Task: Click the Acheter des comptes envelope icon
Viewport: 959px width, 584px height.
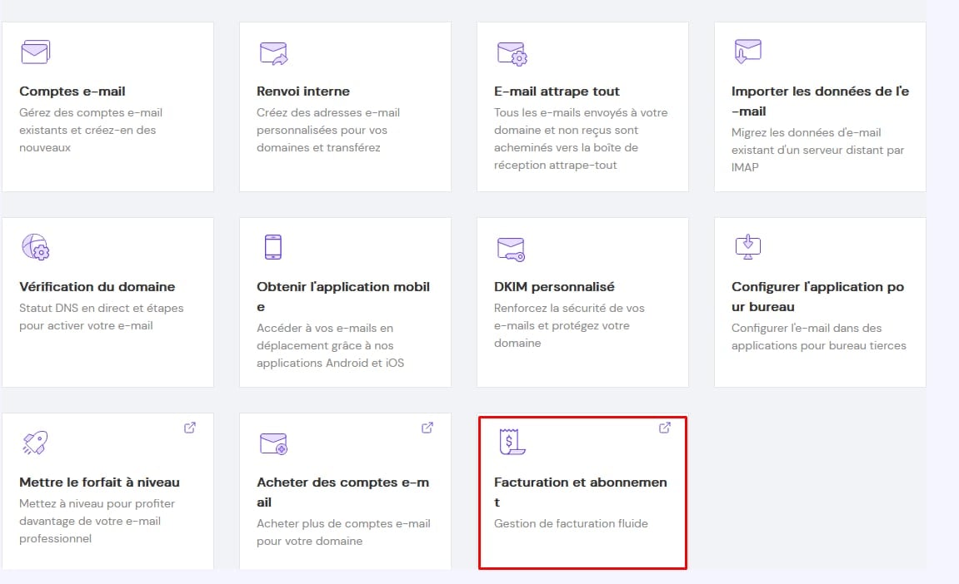Action: click(x=272, y=443)
